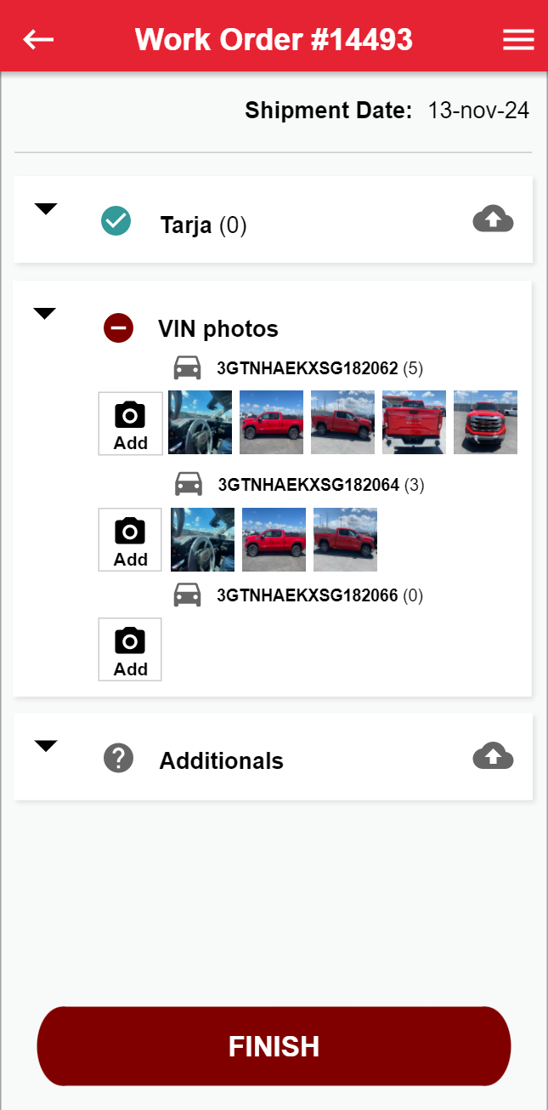548x1110 pixels.
Task: Expand the Additionals section arrow
Action: point(46,746)
